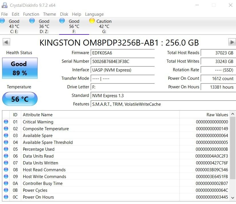Open the Function menu
Viewport: 236px width, 204px height.
coord(31,14)
